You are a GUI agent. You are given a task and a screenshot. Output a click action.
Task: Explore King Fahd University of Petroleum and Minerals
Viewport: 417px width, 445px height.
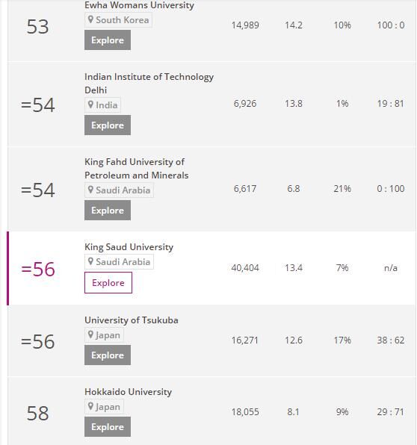[108, 211]
